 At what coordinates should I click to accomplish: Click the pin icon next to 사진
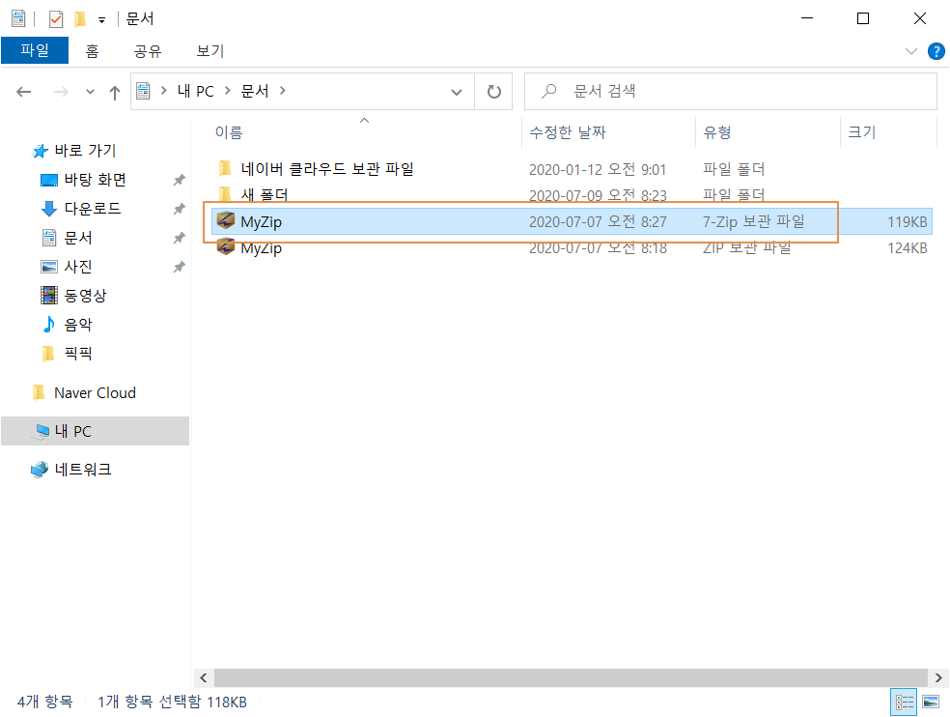(x=179, y=267)
